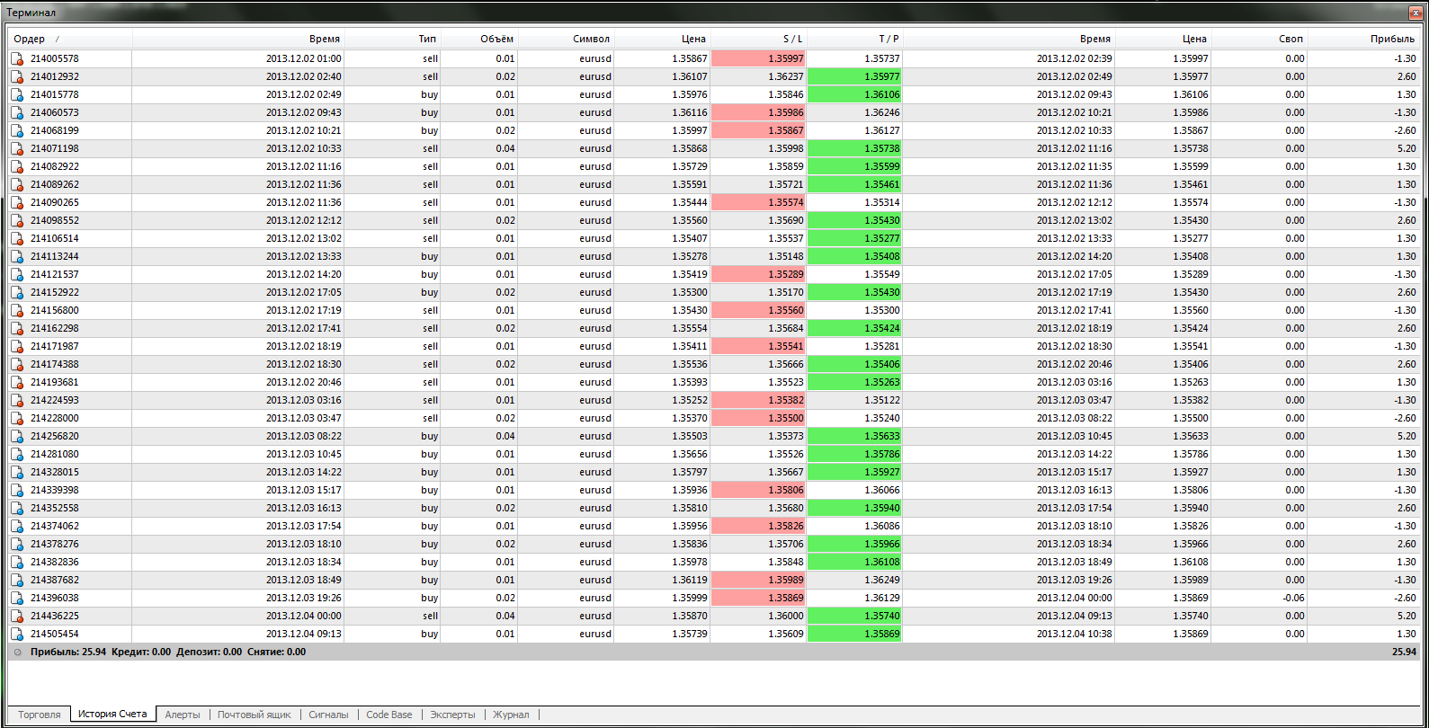Click order number 214339398
Screen dimensions: 1429x728
54,490
